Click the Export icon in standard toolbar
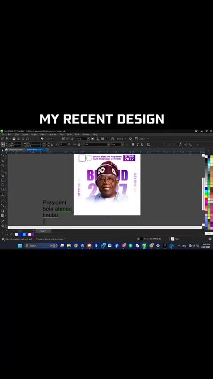The width and height of the screenshot is (213, 379). [x=67, y=139]
